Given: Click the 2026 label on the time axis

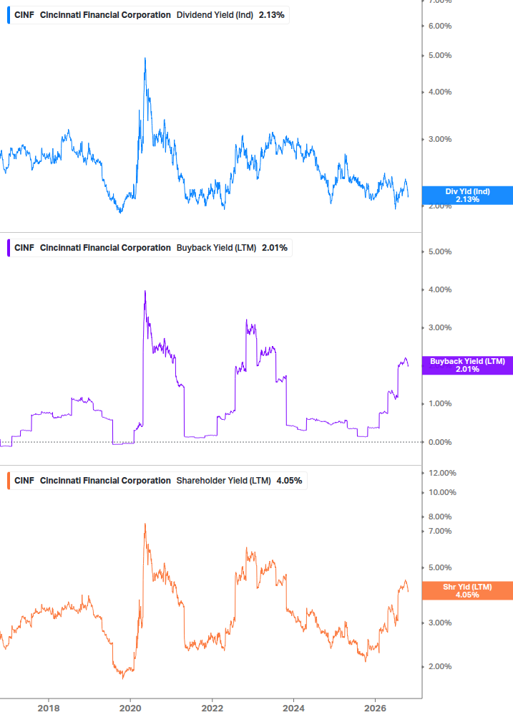Looking at the screenshot, I should (375, 708).
